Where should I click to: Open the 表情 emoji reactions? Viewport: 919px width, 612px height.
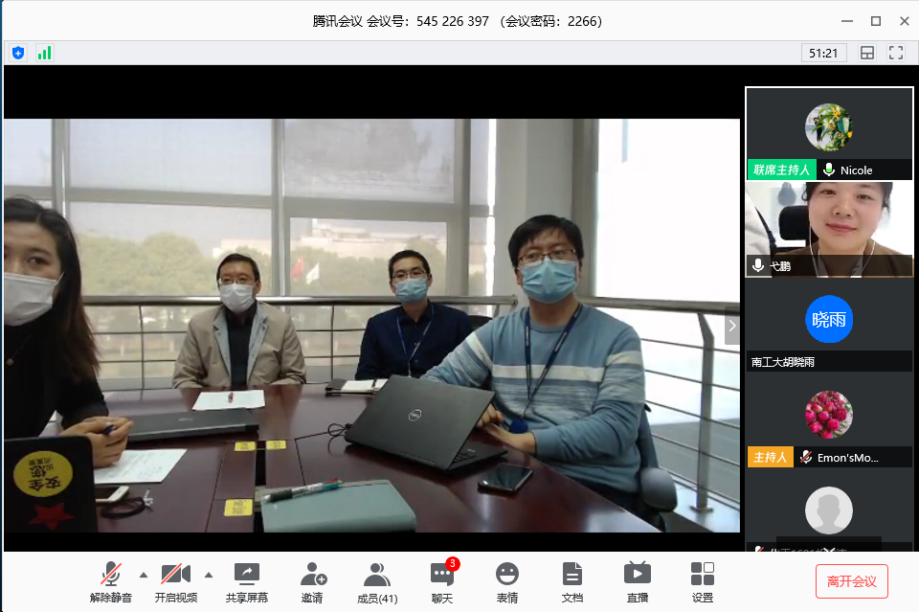click(x=506, y=581)
